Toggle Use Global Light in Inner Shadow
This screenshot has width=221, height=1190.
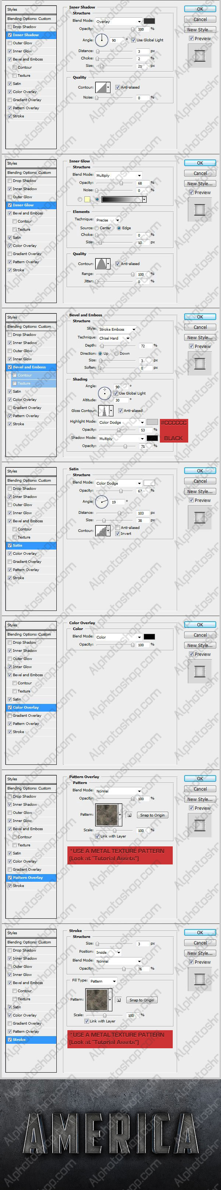click(133, 40)
